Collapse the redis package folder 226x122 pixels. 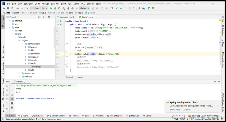click(x=26, y=63)
